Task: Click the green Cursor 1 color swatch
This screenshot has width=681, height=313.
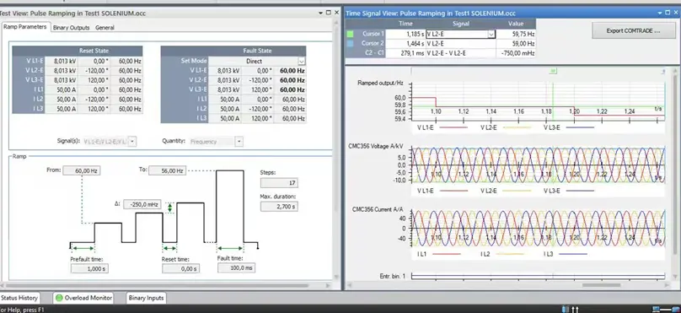Action: click(350, 34)
